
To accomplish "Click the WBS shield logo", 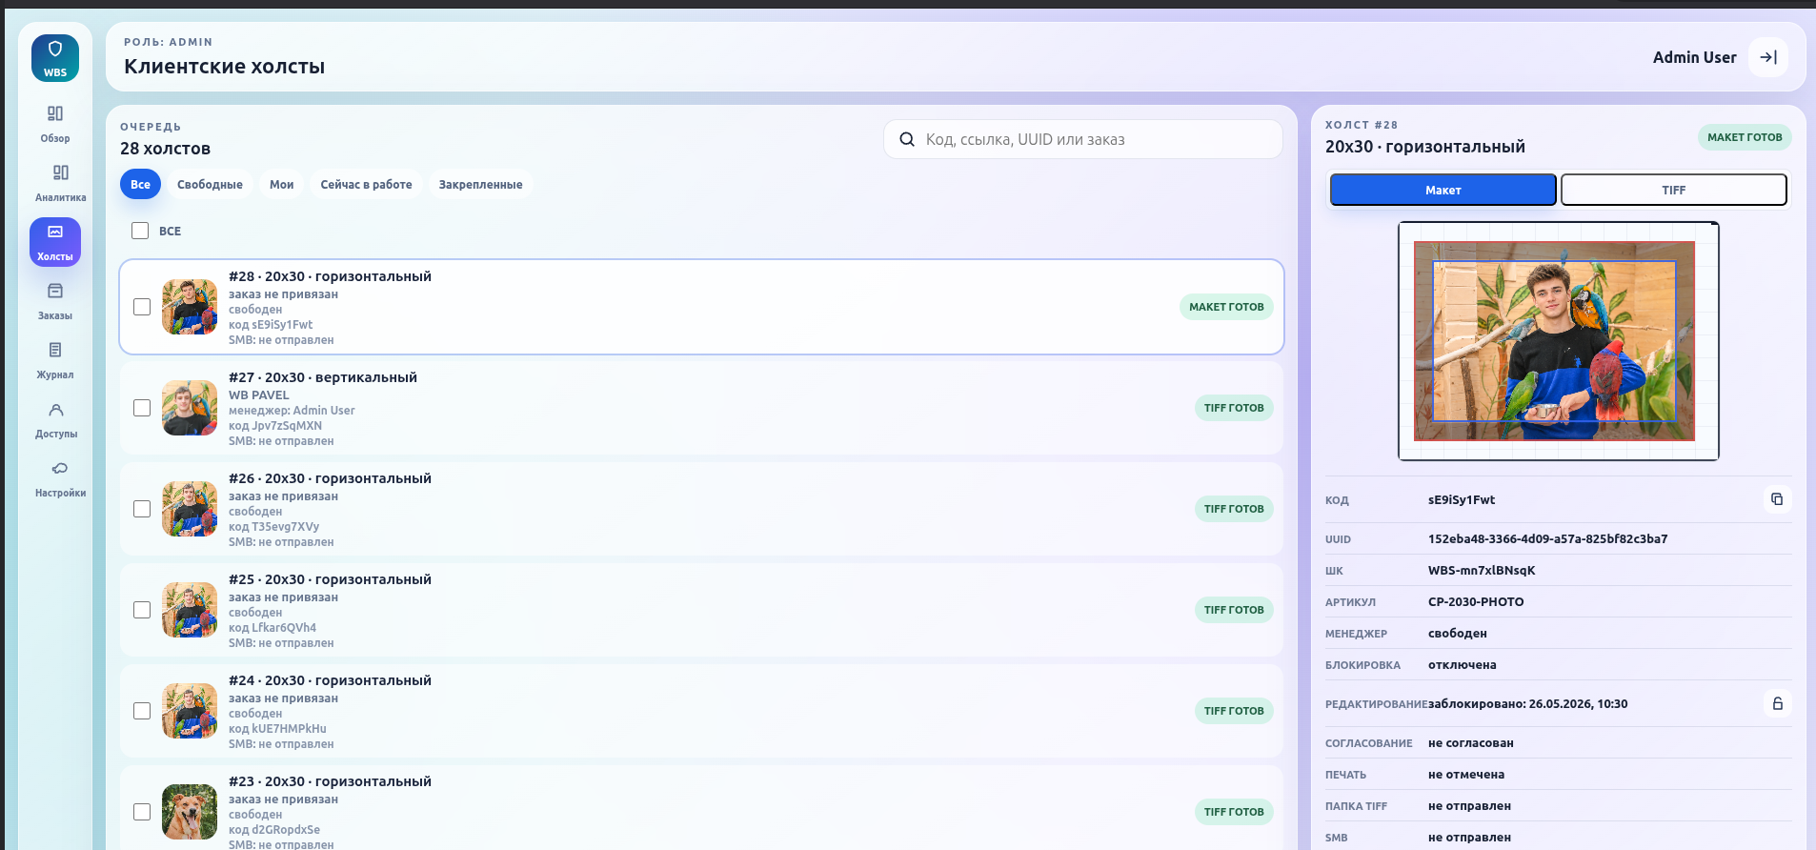I will (55, 58).
